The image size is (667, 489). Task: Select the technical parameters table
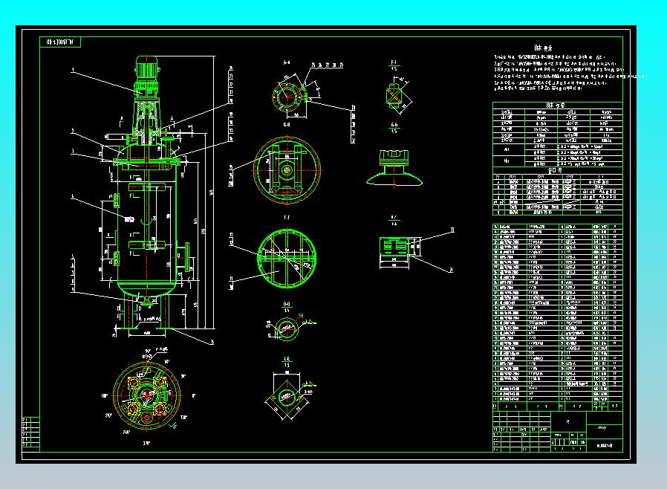pos(558,135)
